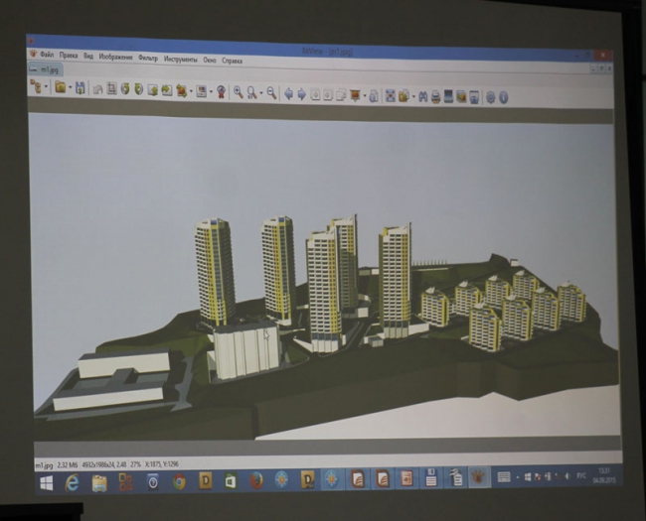Image resolution: width=646 pixels, height=521 pixels.
Task: Expand the dropdown arrow beside Browser icon
Action: click(46, 88)
